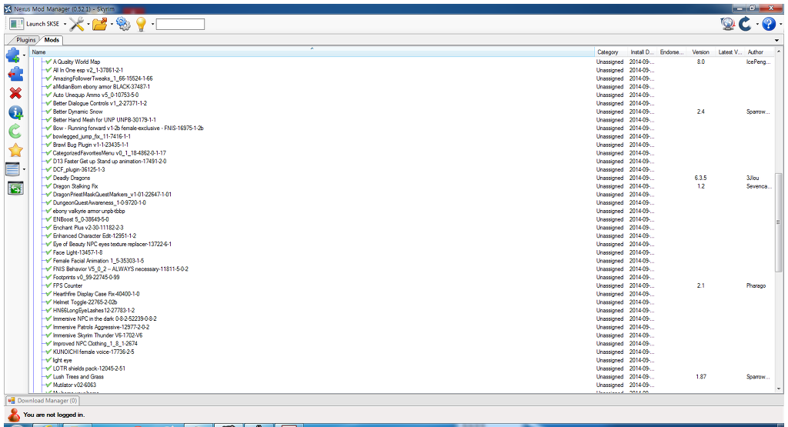Image resolution: width=788 pixels, height=427 pixels.
Task: Toggle the Better Dynamic Snow checkmark
Action: 48,112
